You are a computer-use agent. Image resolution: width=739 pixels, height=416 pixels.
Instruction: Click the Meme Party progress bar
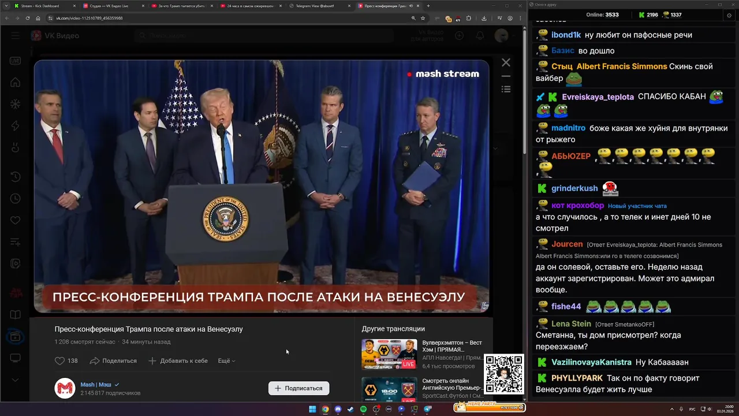[489, 407]
